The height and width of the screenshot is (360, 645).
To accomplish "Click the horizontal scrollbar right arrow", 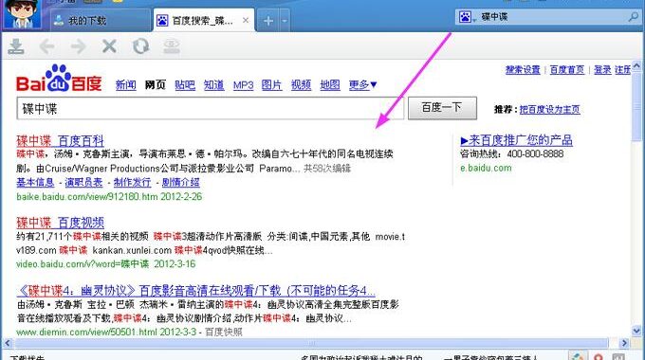I will coord(624,343).
